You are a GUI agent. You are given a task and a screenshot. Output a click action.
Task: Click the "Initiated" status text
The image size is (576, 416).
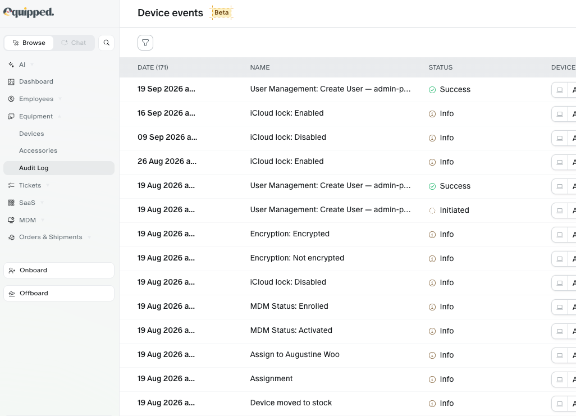coord(454,210)
